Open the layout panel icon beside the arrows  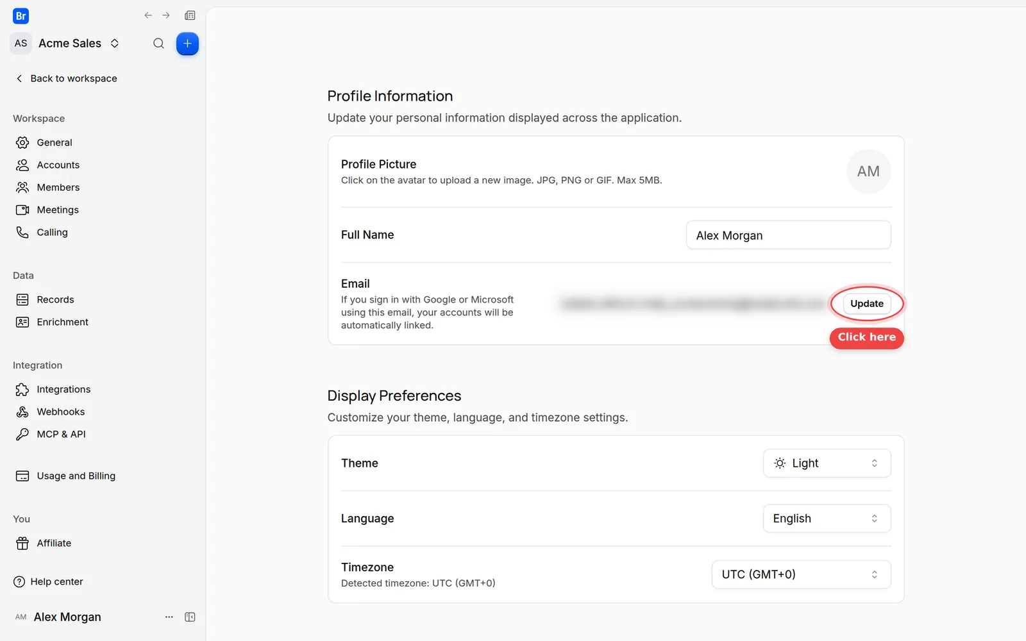pyautogui.click(x=190, y=15)
